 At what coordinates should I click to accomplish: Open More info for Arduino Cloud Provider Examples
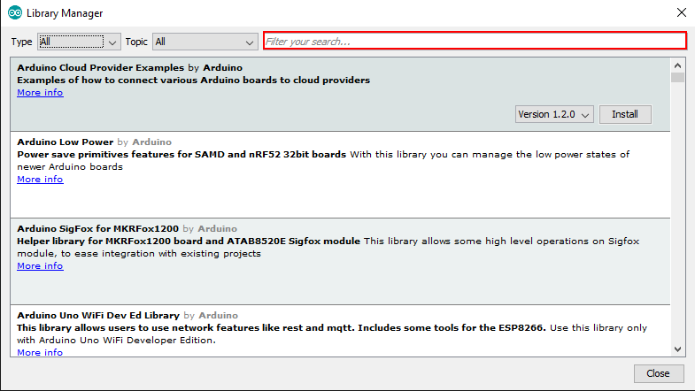point(40,93)
